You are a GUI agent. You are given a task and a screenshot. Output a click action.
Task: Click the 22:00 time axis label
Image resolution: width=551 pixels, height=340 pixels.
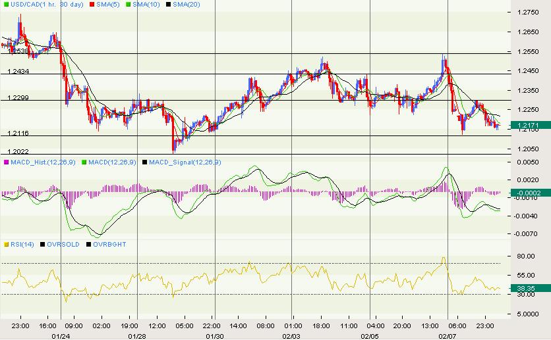coord(212,326)
